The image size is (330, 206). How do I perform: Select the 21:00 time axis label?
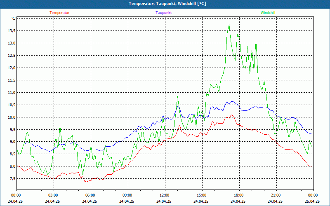pos(276,195)
